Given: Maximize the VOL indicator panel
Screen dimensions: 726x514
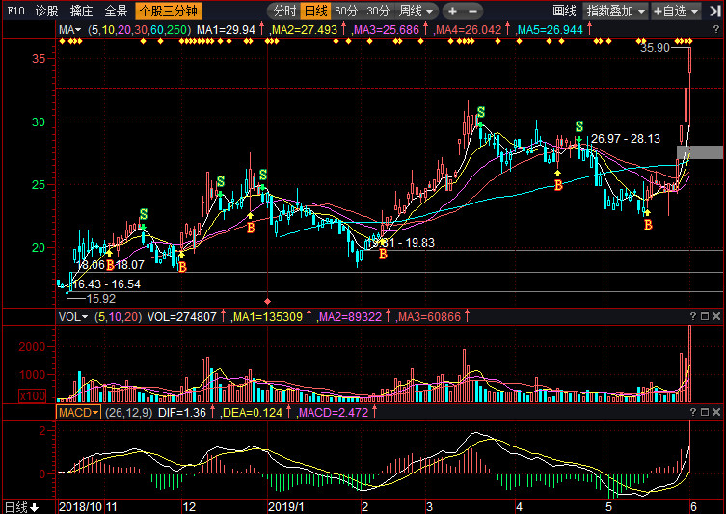Looking at the screenshot, I should click(705, 316).
